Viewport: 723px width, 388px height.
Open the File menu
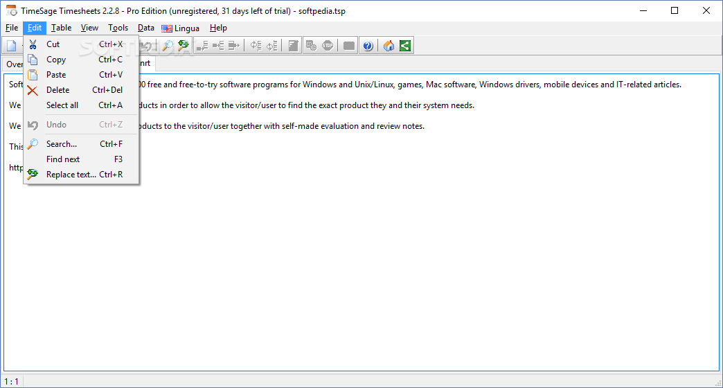click(12, 28)
